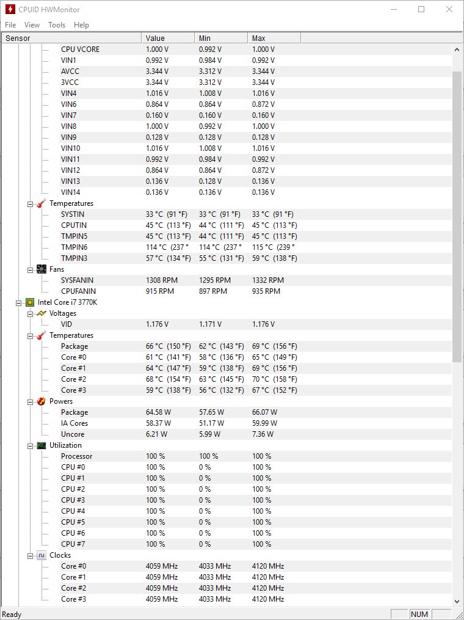
Task: Click the red thermometer icon beside motherboard Temperatures
Action: pos(42,203)
